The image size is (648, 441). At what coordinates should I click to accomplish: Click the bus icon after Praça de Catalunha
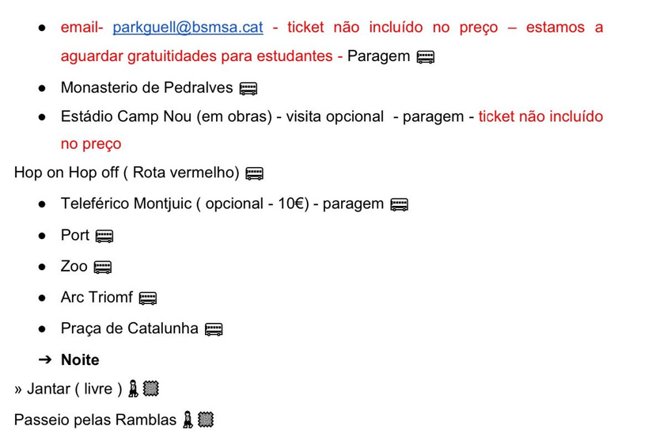(214, 329)
